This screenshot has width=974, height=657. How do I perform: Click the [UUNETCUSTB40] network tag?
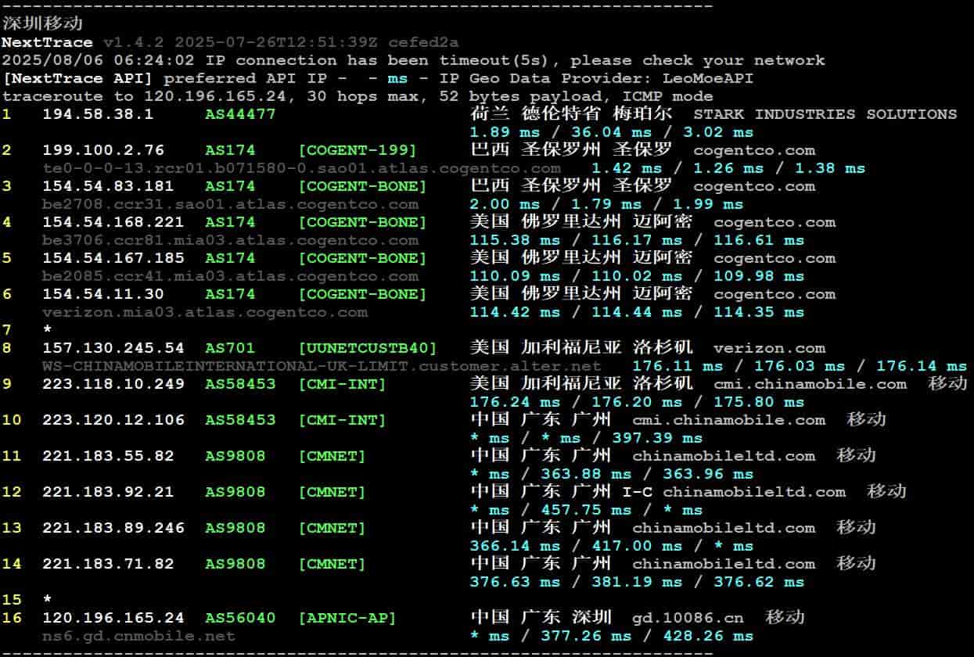(x=367, y=348)
